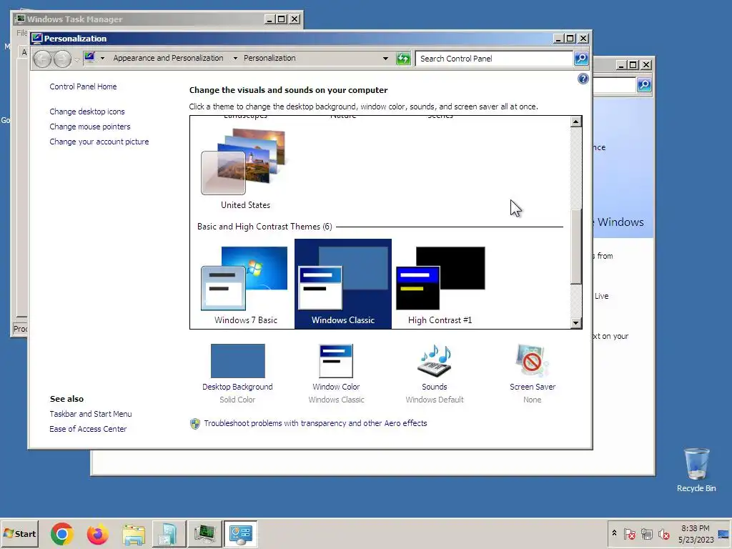Click the theme list scroll up arrow
This screenshot has height=549, width=732.
pyautogui.click(x=575, y=122)
